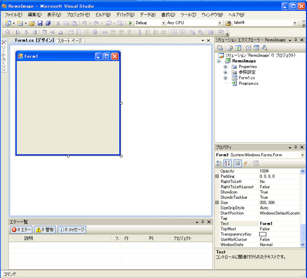Click the Text property value Form1
This screenshot has width=307, height=278.
266,224
